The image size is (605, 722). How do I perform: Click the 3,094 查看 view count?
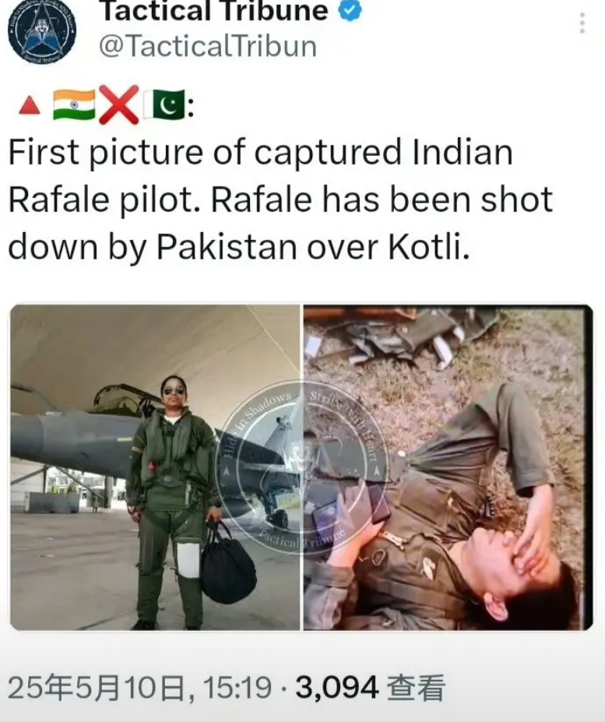pos(370,689)
